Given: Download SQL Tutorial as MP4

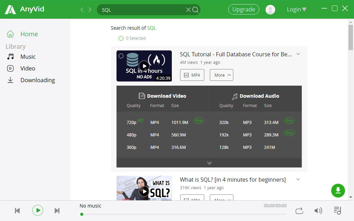Looking at the screenshot, I should click(x=192, y=75).
